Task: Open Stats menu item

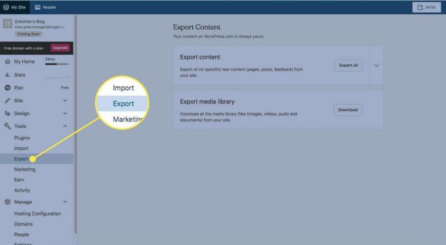Action: click(20, 75)
